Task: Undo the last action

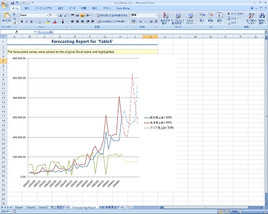Action: pyautogui.click(x=17, y=3)
